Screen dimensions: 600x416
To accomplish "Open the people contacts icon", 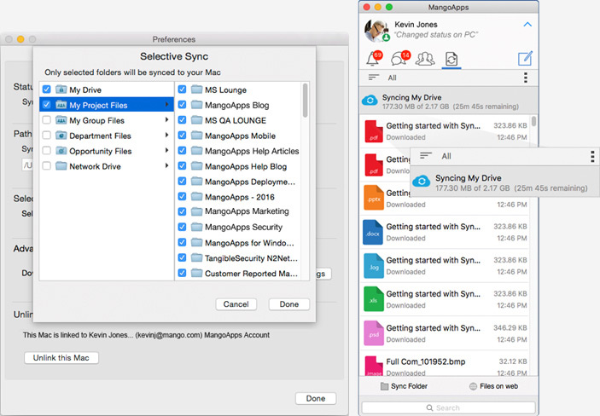I will point(425,59).
